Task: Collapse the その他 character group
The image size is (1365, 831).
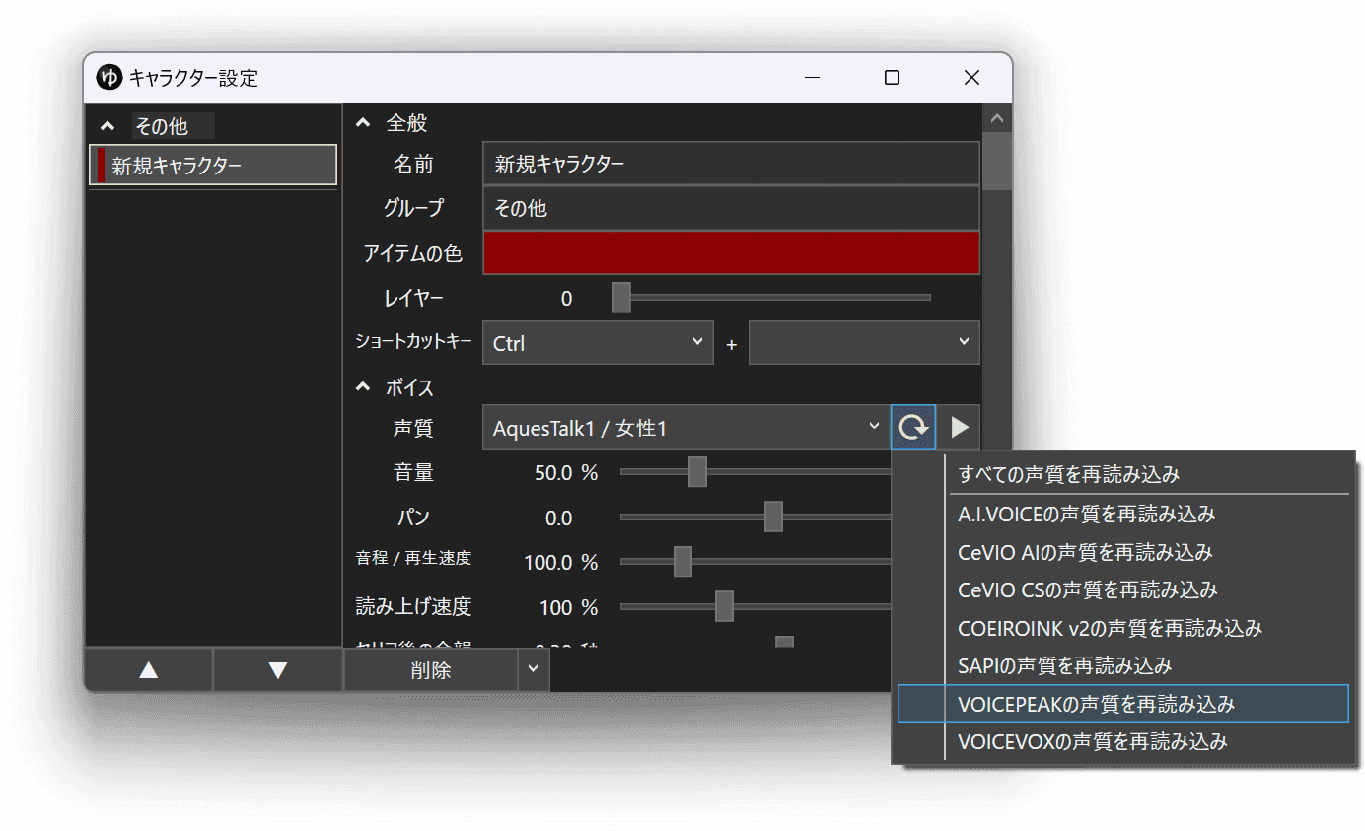Action: click(107, 125)
